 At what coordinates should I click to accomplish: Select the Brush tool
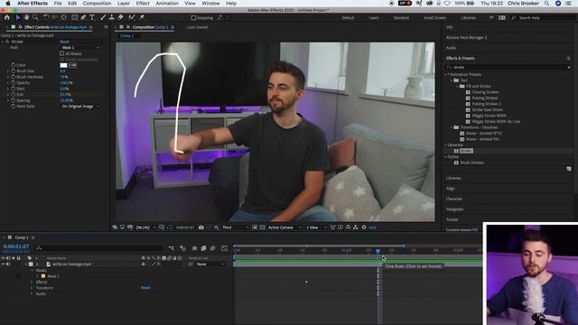[103, 17]
